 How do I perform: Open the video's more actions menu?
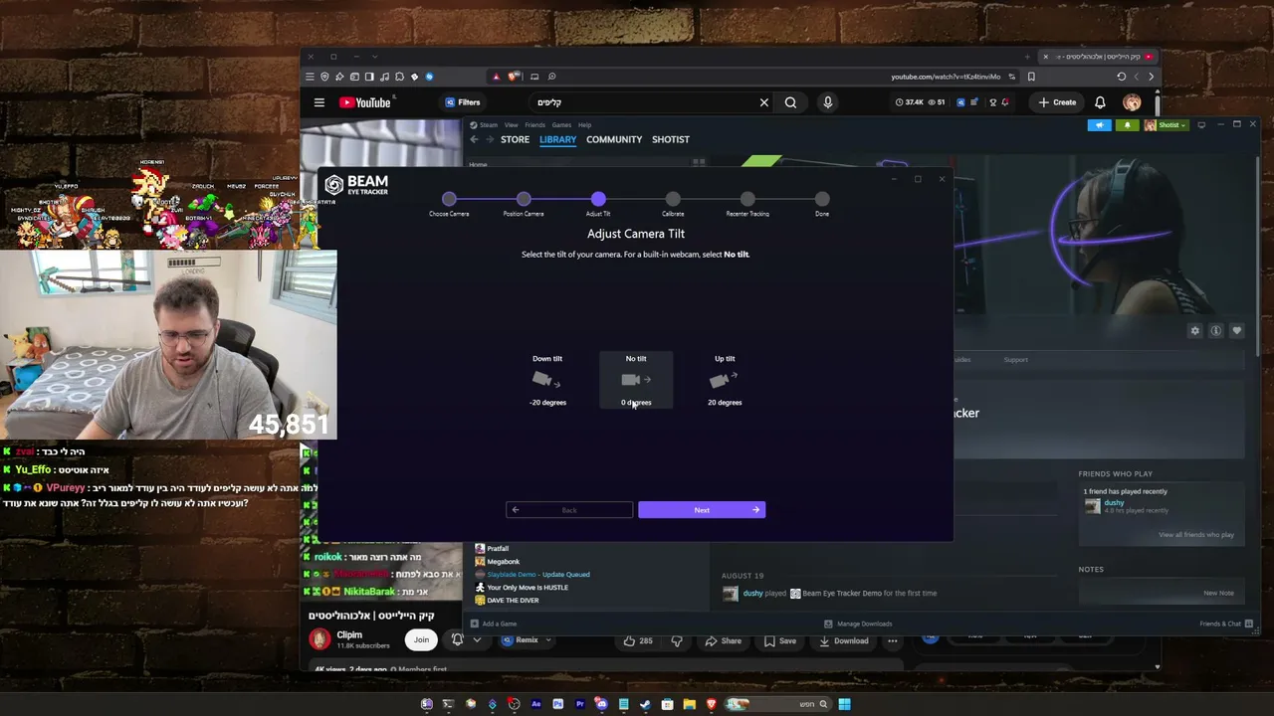[x=893, y=641]
